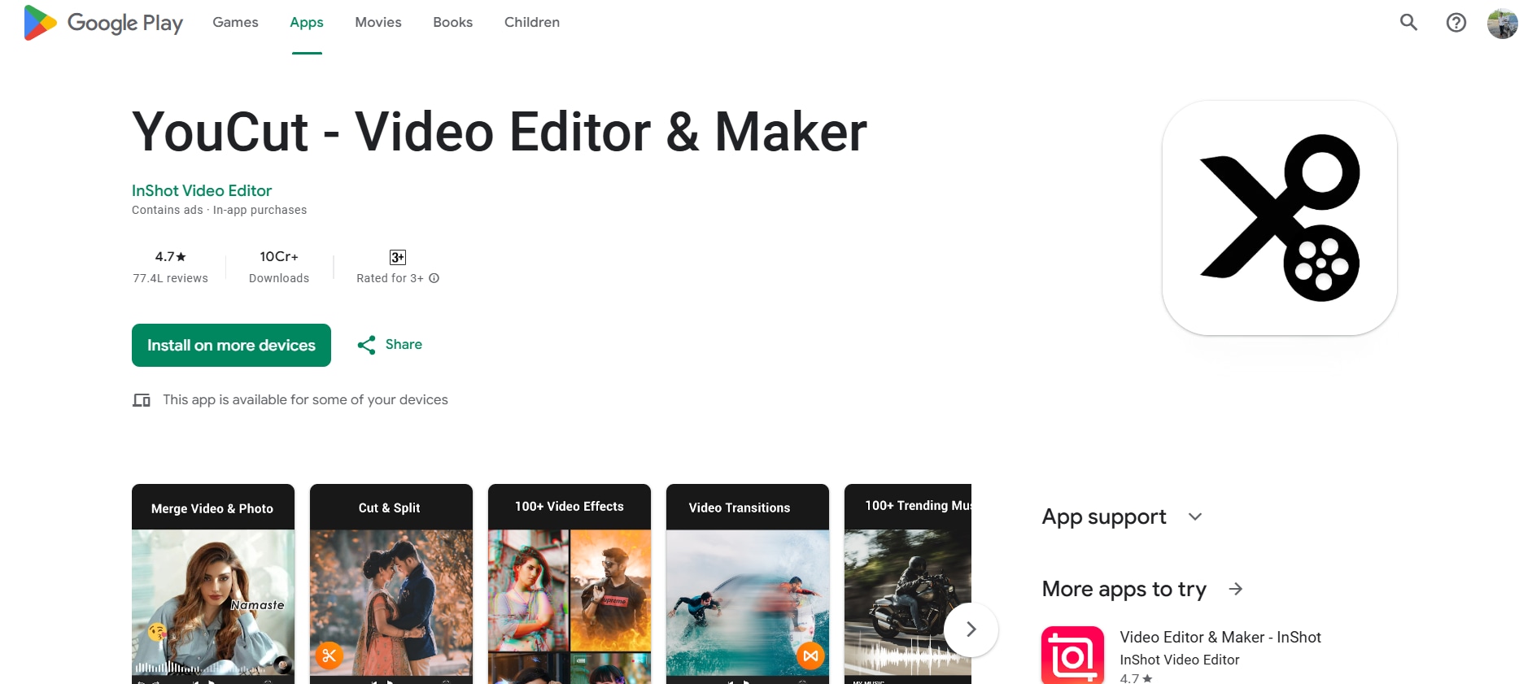
Task: Click the More apps to try heading
Action: (1124, 589)
